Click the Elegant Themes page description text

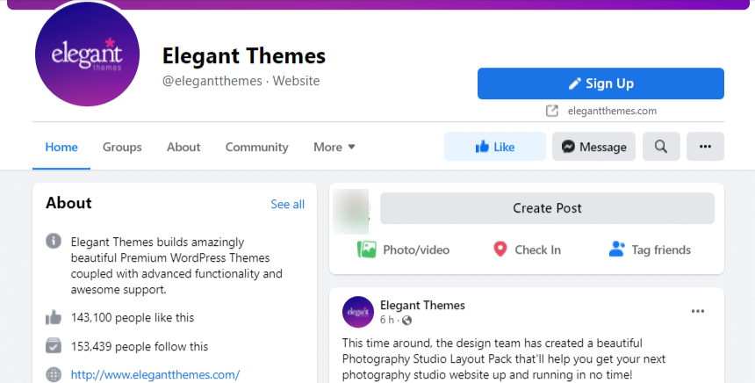[176, 265]
